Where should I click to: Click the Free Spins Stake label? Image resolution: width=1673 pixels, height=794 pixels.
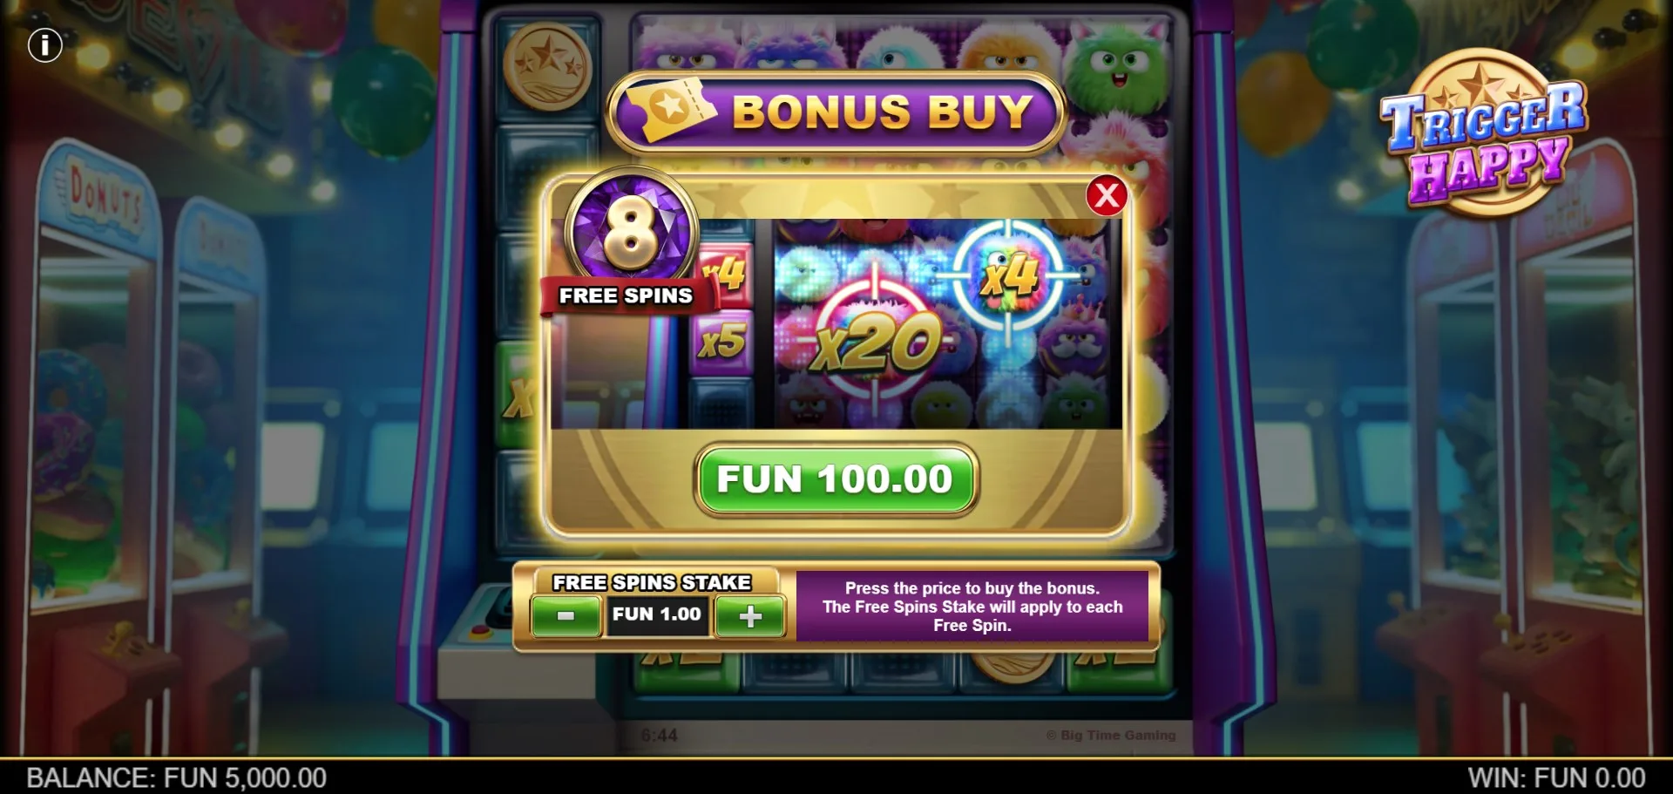[x=651, y=582]
